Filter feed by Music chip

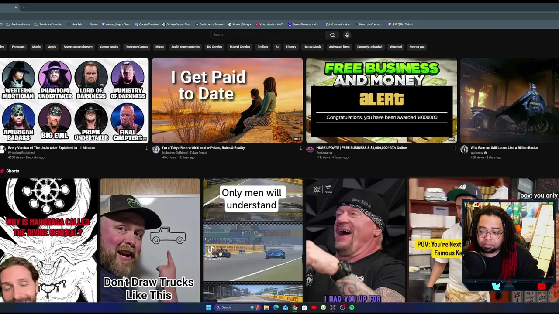click(36, 47)
